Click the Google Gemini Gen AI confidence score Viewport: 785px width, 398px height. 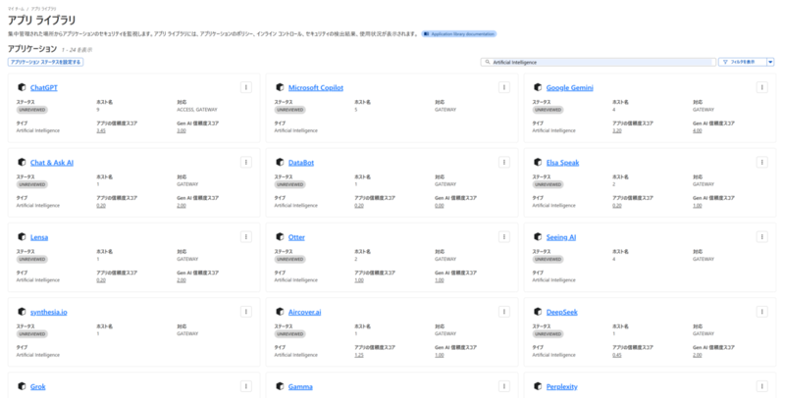click(698, 130)
